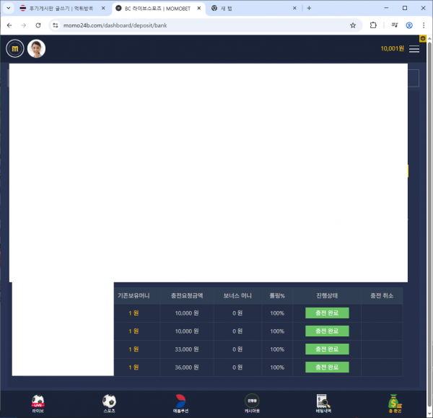The image size is (433, 418).
Task: Open the 스포츠 soccer ball icon
Action: coord(109,401)
